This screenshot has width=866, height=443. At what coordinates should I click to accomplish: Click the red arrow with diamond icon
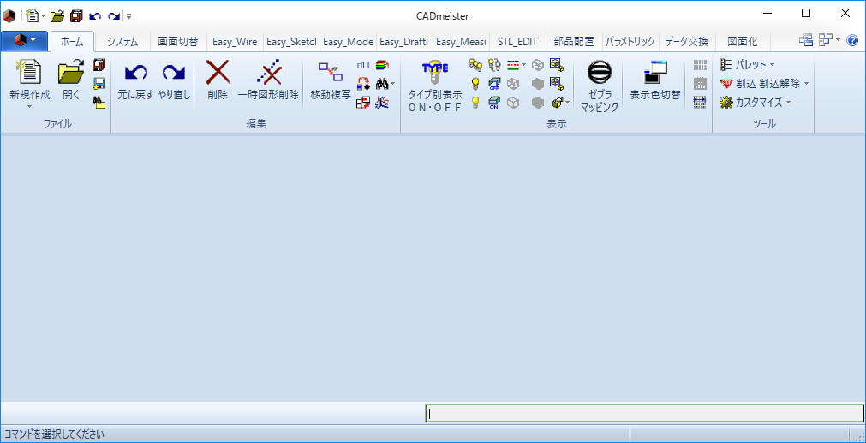coord(363,84)
